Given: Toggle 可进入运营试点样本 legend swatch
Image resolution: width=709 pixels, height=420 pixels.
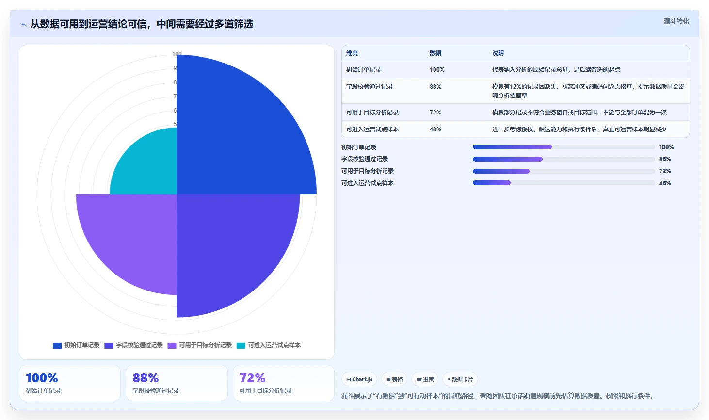Looking at the screenshot, I should tap(241, 345).
